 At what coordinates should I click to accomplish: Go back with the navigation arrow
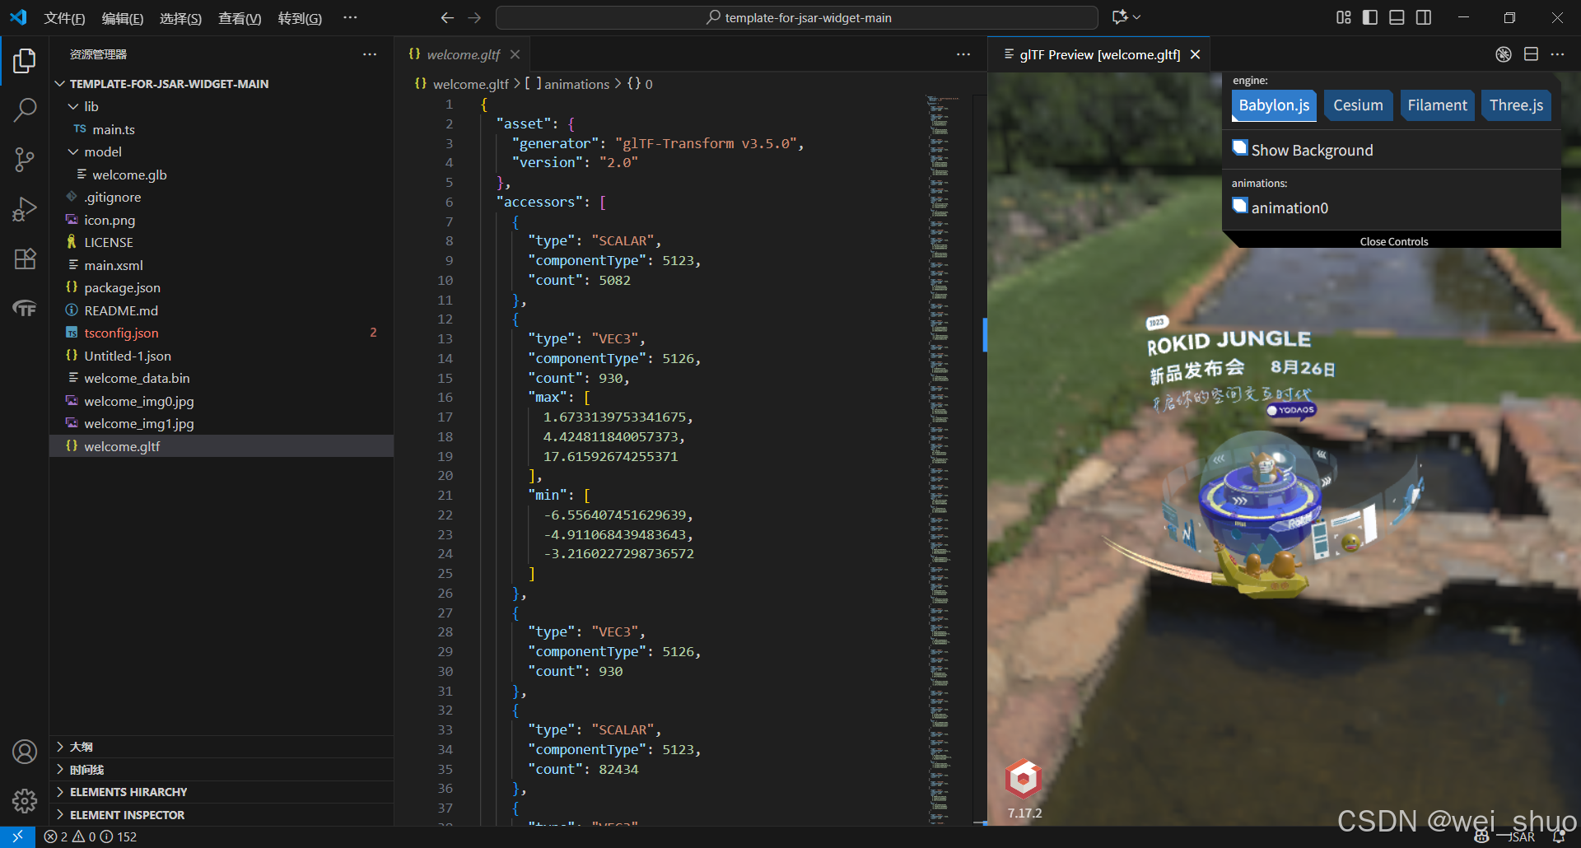447,17
